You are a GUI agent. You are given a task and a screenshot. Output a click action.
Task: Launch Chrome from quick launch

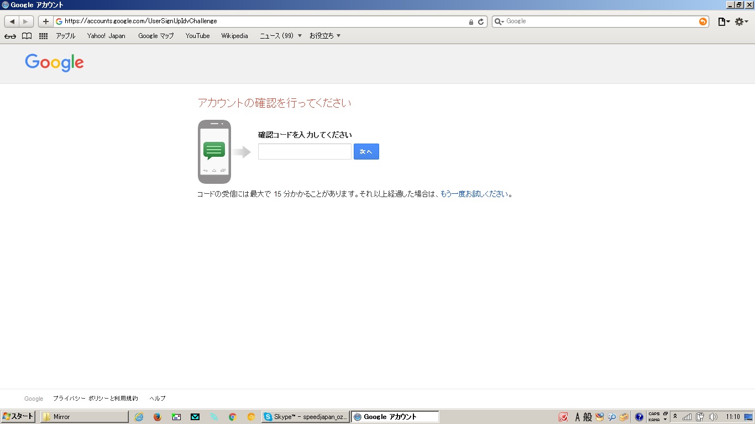233,417
